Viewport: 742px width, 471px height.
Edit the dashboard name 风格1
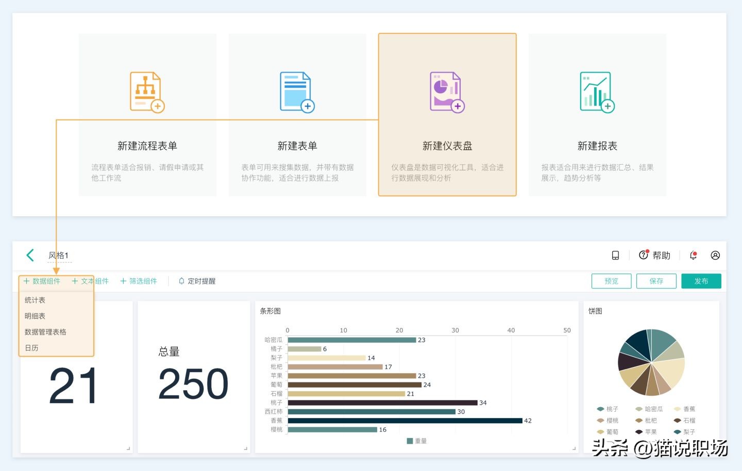tap(59, 255)
